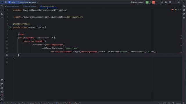Open the bottom icon in right toolbar
This screenshot has width=186, height=104.
pos(184,18)
